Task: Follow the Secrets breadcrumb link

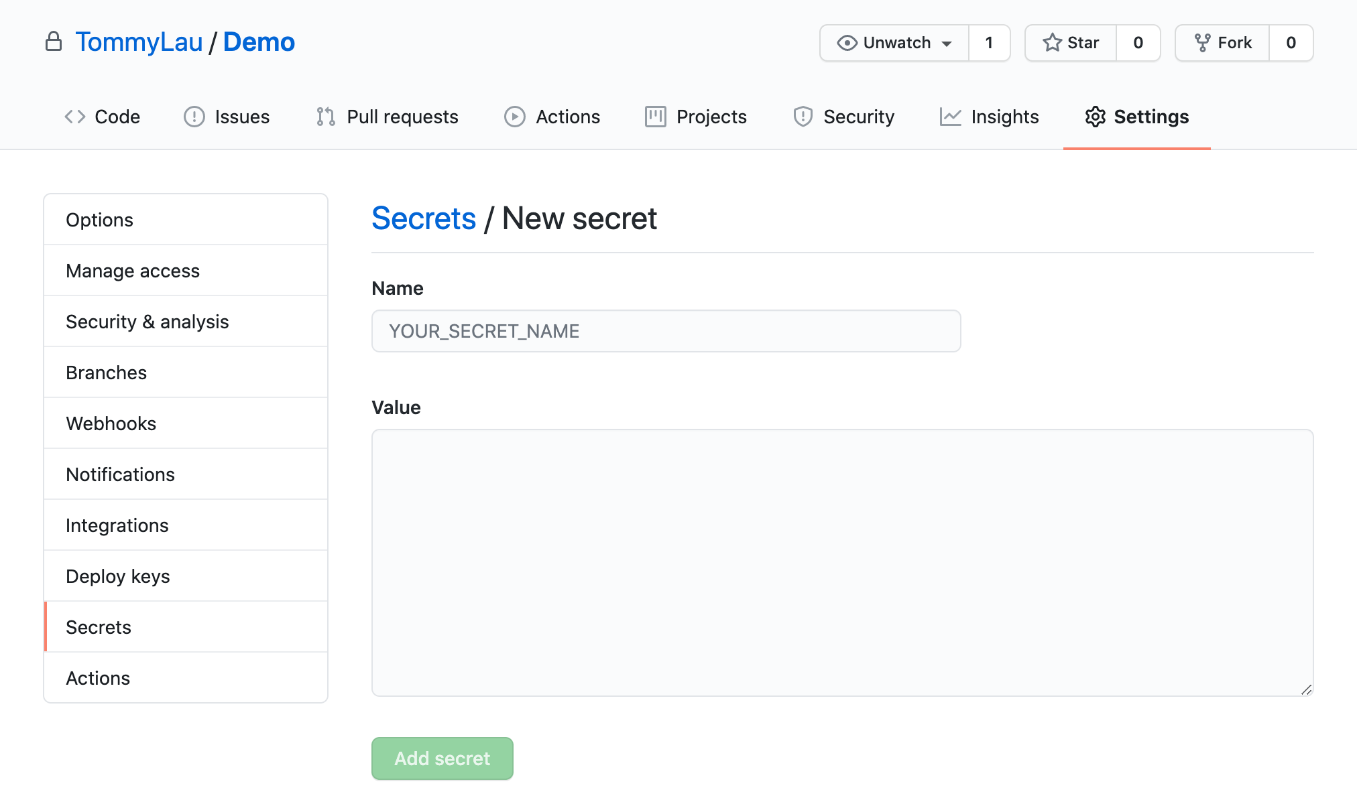Action: pos(424,218)
